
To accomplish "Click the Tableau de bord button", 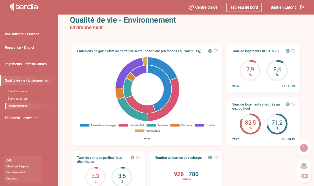I will pyautogui.click(x=244, y=7).
